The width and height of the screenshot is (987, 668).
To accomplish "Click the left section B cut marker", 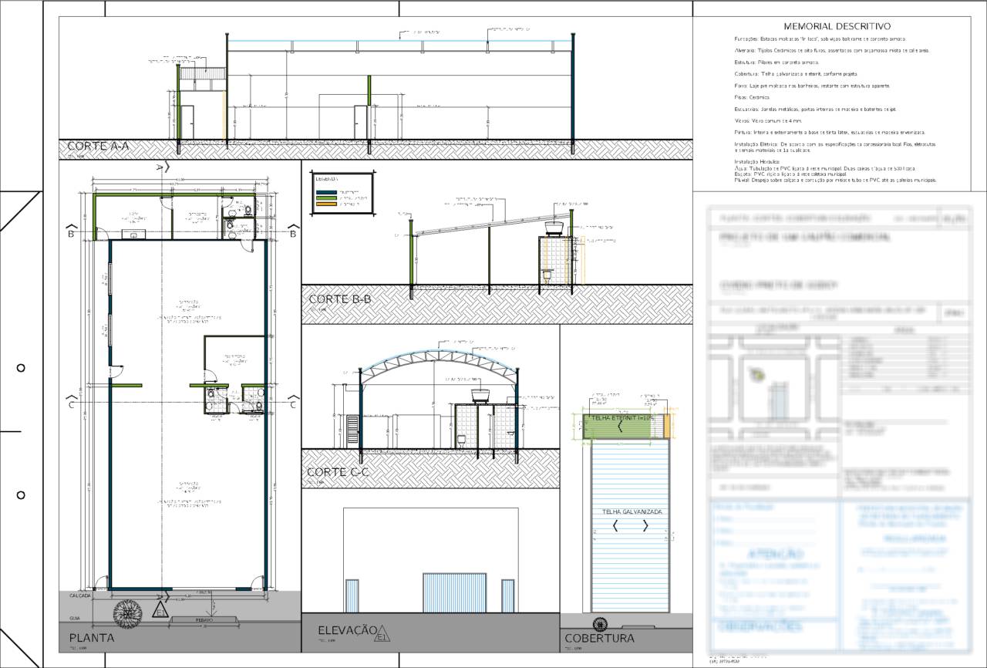I will click(70, 229).
